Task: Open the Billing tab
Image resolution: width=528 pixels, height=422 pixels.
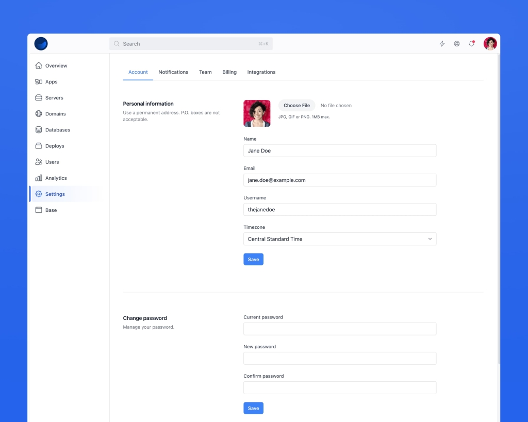Action: (x=229, y=72)
